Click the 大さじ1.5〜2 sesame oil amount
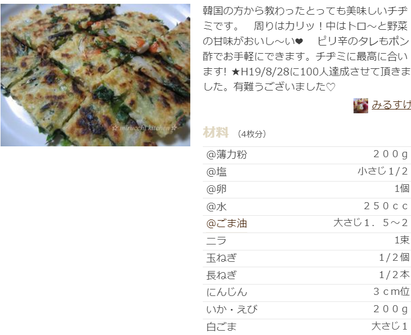 [x=370, y=223]
